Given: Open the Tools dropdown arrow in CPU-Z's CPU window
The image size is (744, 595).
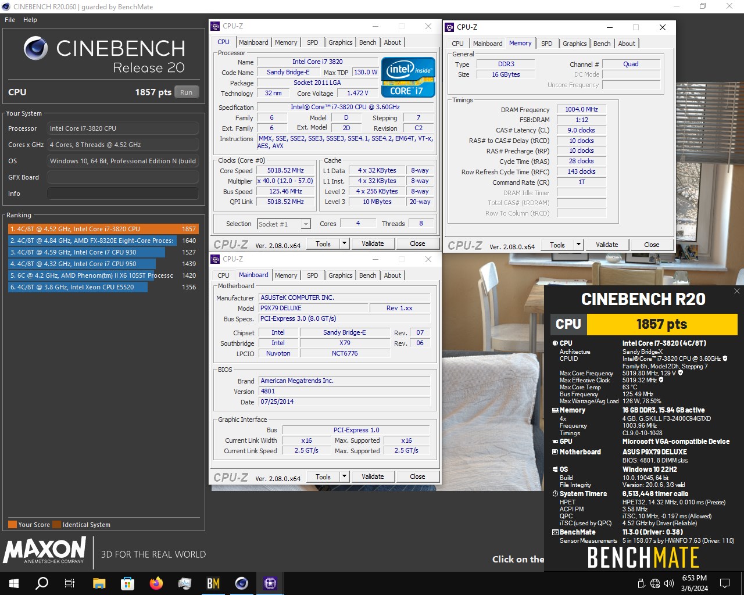Looking at the screenshot, I should (345, 244).
